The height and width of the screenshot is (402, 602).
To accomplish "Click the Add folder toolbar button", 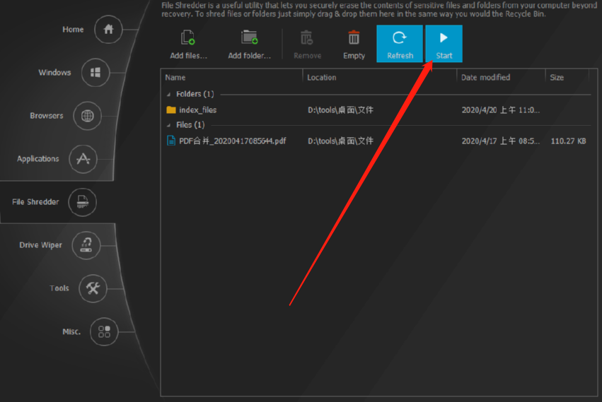I will tap(249, 44).
